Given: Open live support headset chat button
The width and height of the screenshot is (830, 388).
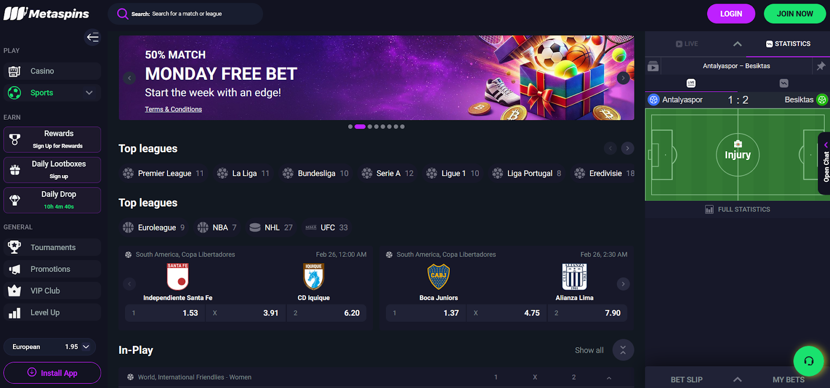Looking at the screenshot, I should (x=808, y=361).
